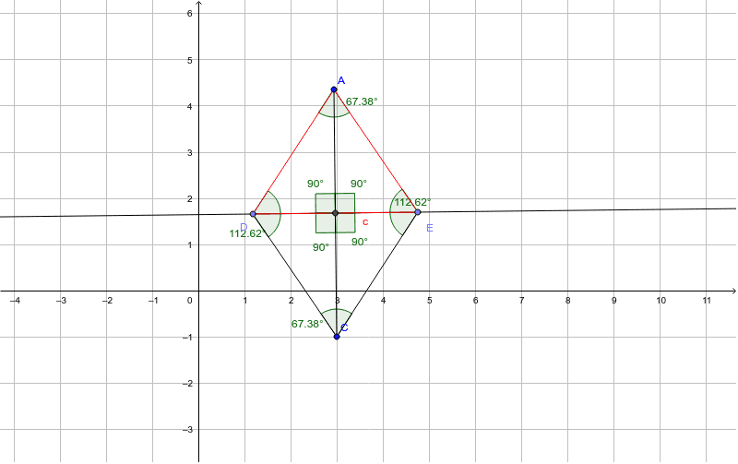
Task: Click the blue label 'C'
Action: coord(344,328)
